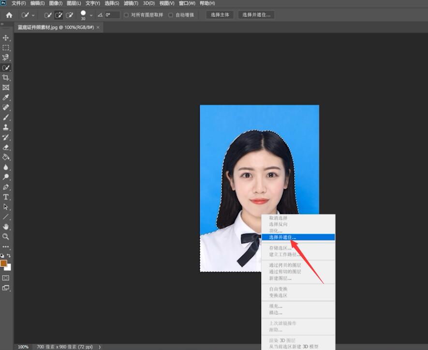Select the Path Selection tool
This screenshot has width=428, height=350.
click(6, 207)
